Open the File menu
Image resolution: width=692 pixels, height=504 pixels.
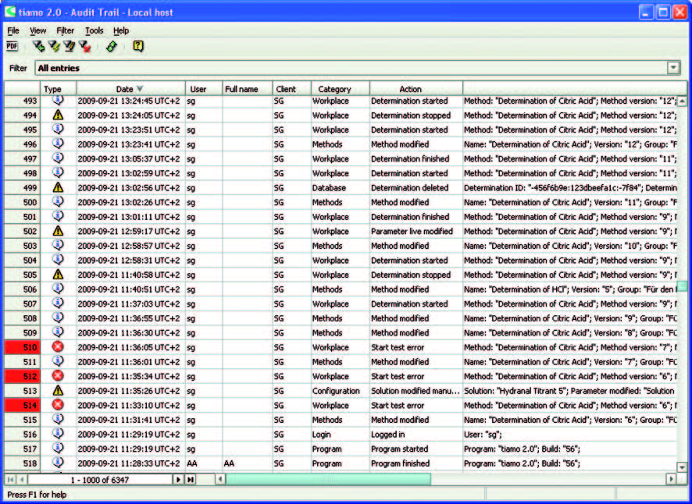tap(13, 30)
